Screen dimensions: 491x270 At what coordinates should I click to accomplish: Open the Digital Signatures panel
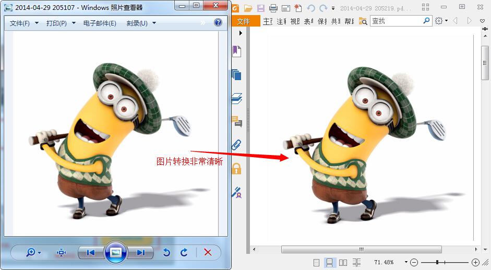pyautogui.click(x=237, y=192)
